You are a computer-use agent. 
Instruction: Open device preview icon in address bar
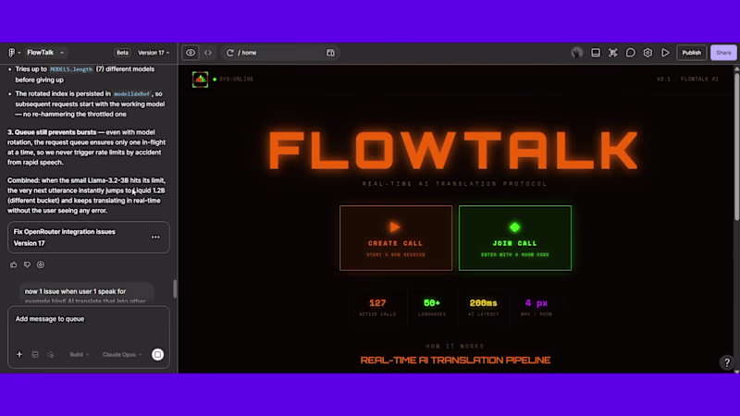click(x=330, y=53)
